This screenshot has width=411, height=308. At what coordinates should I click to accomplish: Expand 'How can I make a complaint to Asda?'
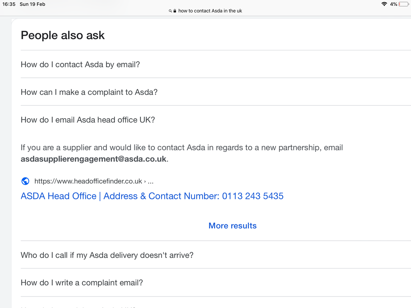point(216,92)
